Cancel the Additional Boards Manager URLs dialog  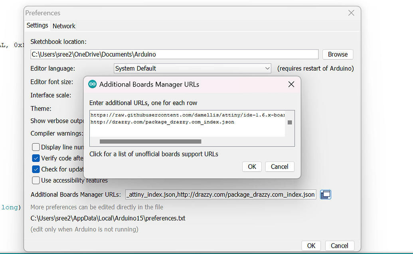coord(279,167)
